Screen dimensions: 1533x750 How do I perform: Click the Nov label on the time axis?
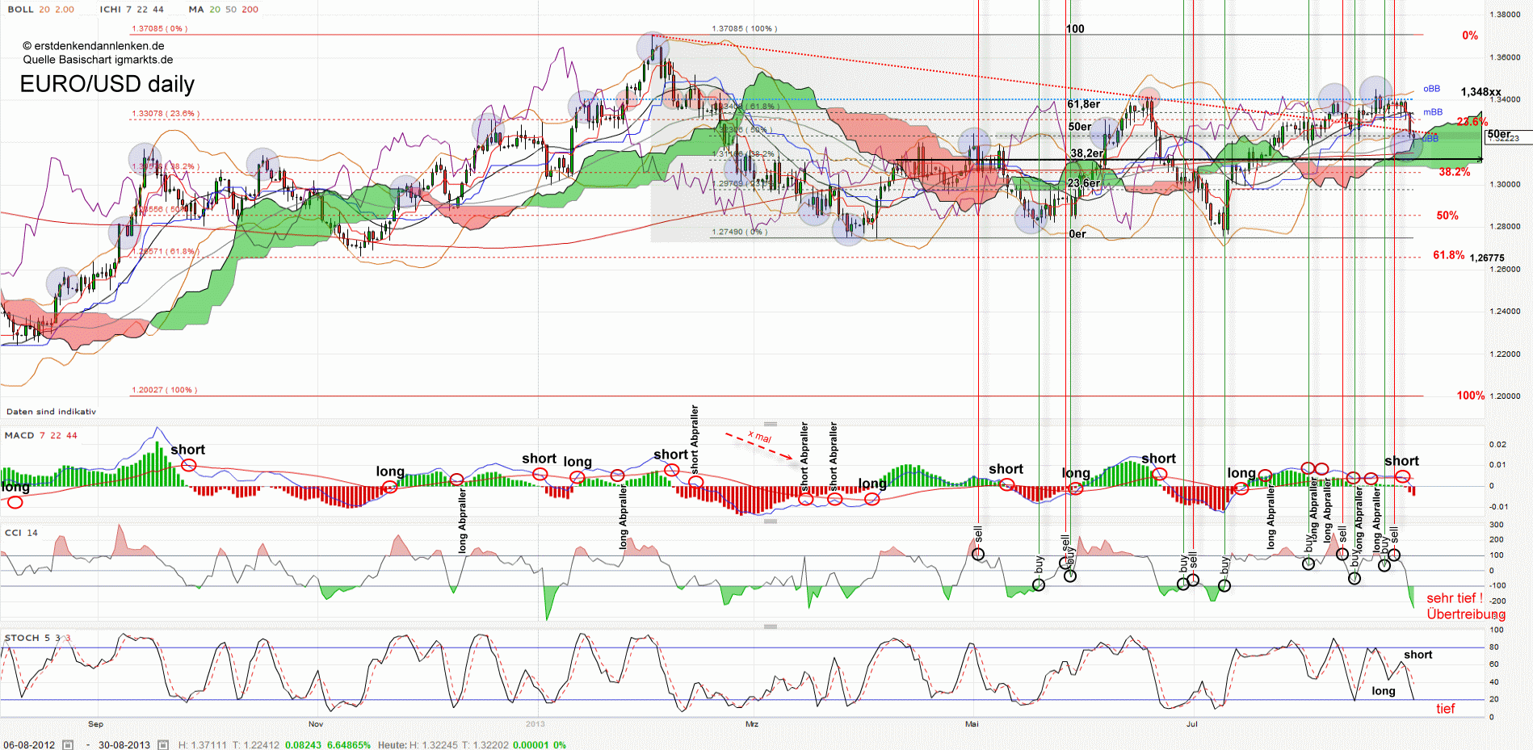[x=316, y=724]
